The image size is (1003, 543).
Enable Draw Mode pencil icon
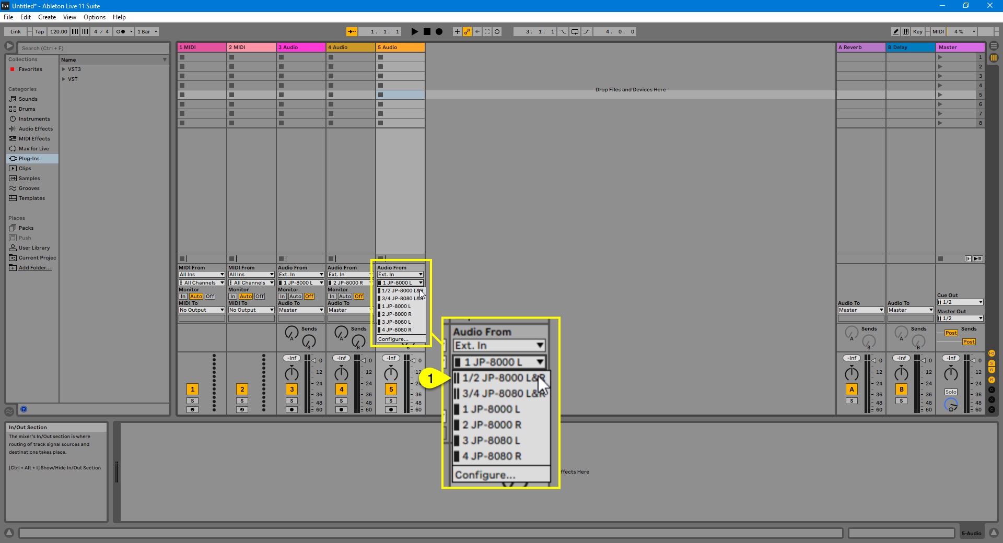coord(896,32)
